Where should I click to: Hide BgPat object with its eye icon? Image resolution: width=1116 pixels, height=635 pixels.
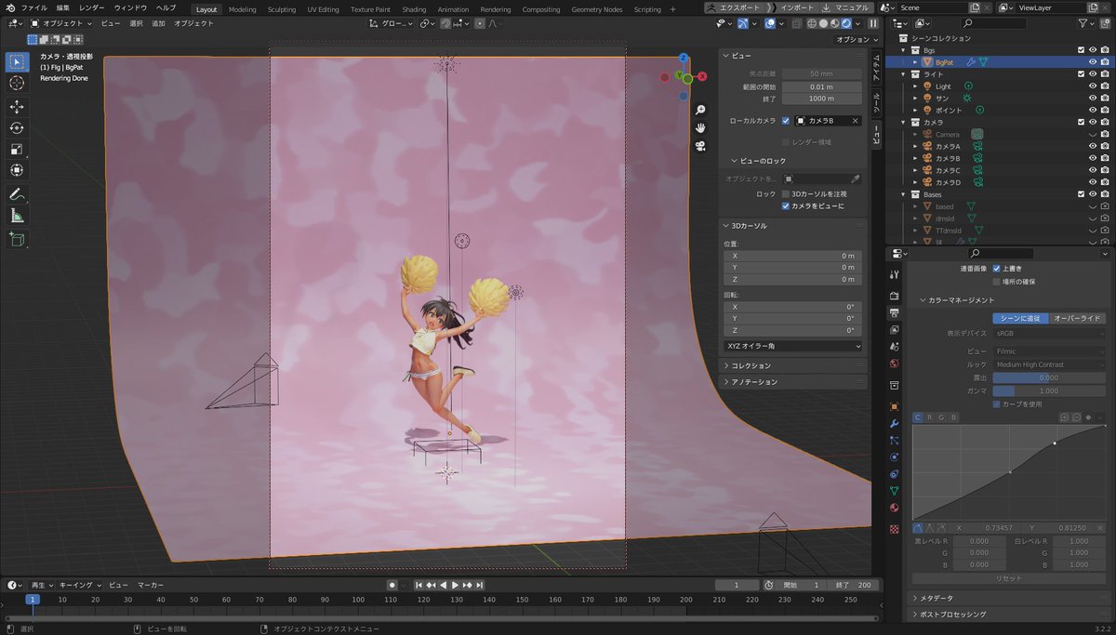click(x=1093, y=62)
